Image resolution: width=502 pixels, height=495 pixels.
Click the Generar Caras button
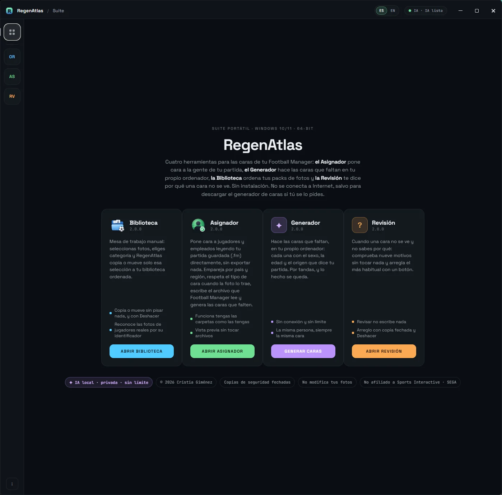pos(303,351)
